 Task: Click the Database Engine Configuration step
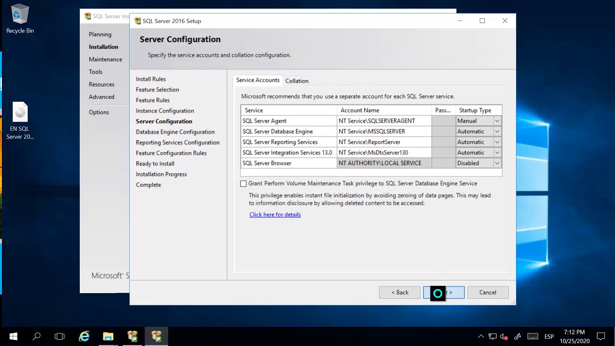click(x=175, y=132)
